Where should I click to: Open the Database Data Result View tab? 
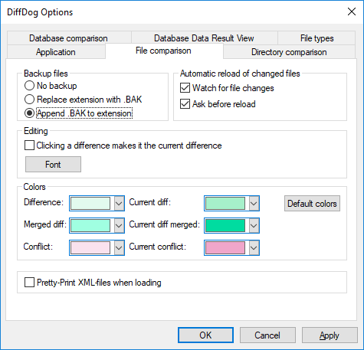[x=204, y=38]
